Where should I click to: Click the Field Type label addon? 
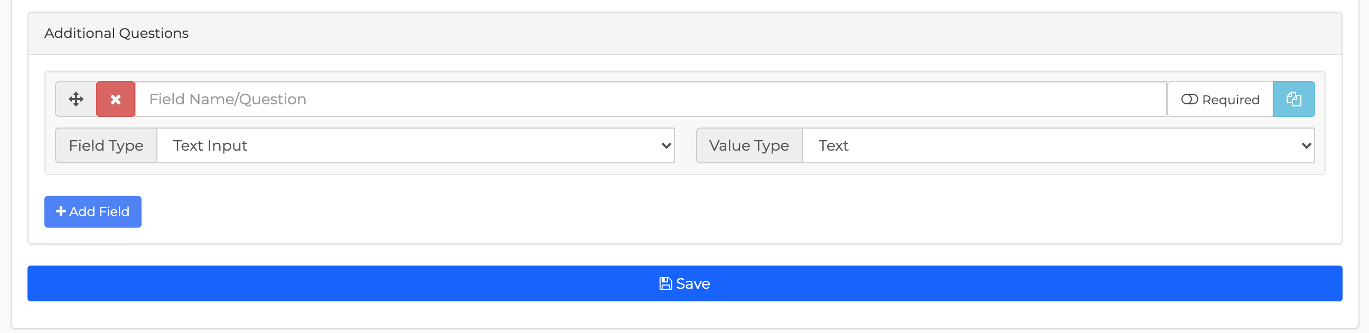coord(106,145)
